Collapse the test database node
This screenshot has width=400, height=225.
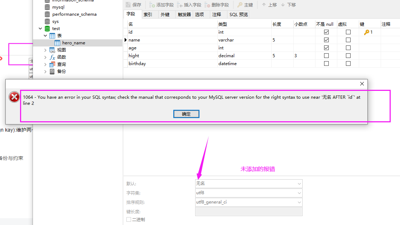click(x=40, y=29)
